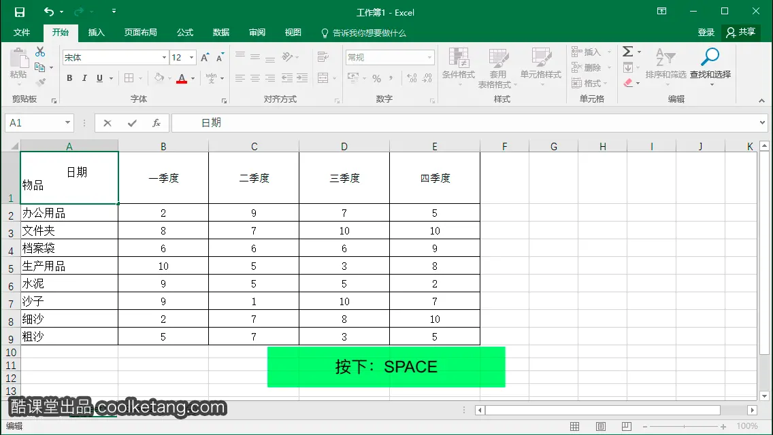The image size is (773, 435).
Task: Click the Comma Style icon
Action: (x=391, y=78)
